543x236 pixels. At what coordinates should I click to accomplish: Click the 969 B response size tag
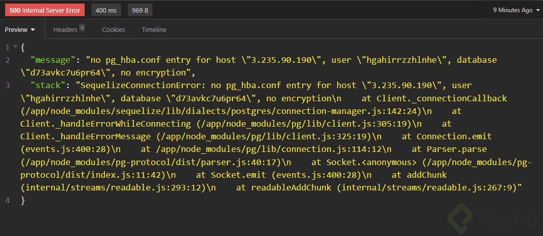[140, 10]
